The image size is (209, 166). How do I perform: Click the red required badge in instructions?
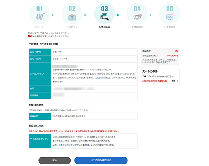30,36
